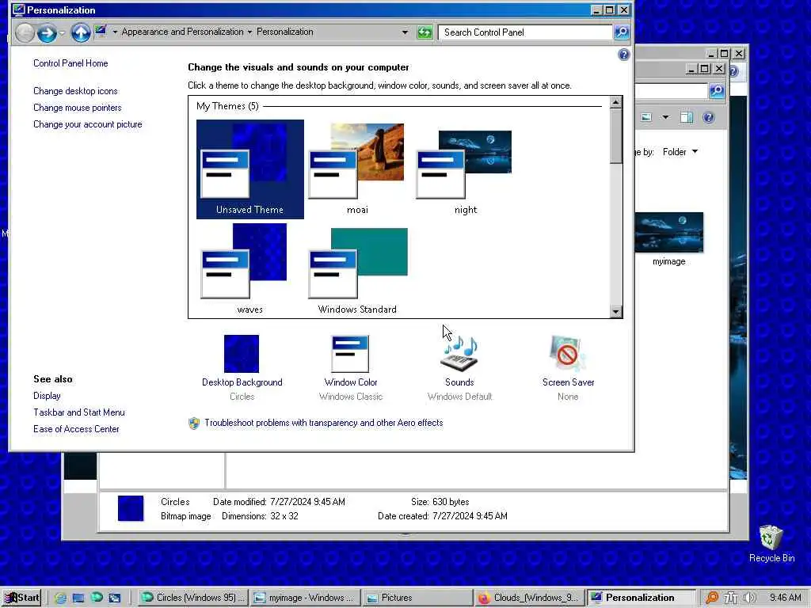Open Desktop Background settings icon
This screenshot has height=608, width=811.
click(x=242, y=354)
